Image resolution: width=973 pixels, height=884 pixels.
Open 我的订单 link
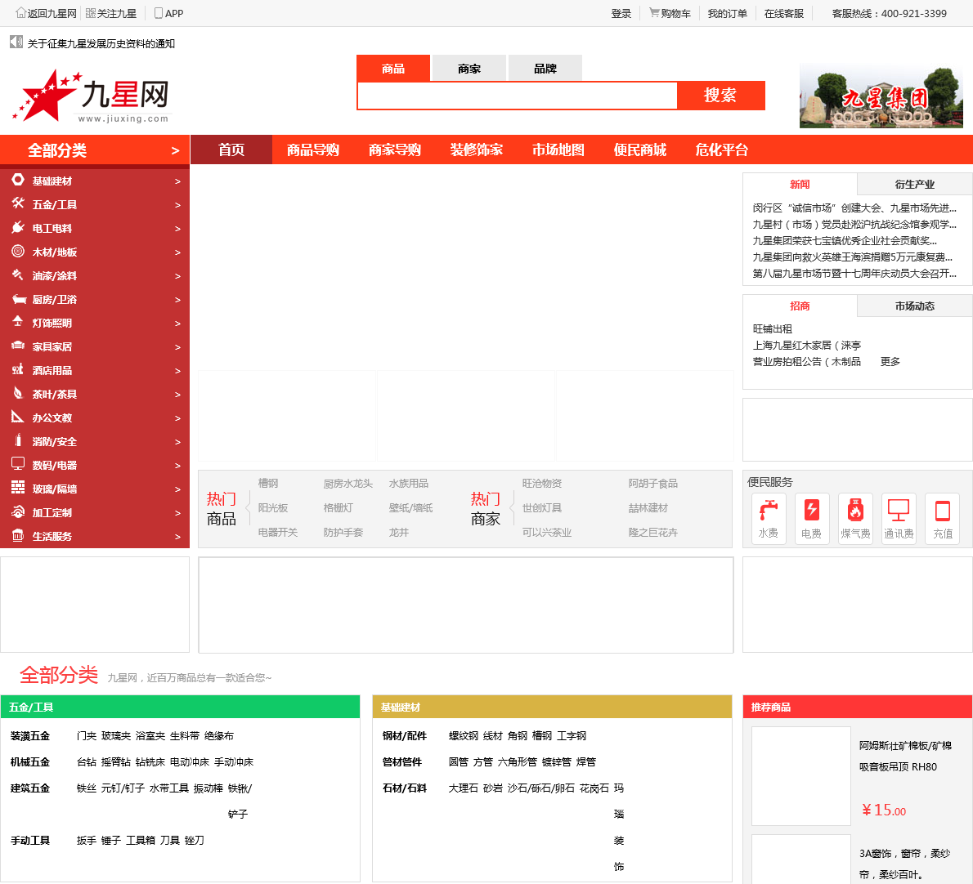pos(727,13)
